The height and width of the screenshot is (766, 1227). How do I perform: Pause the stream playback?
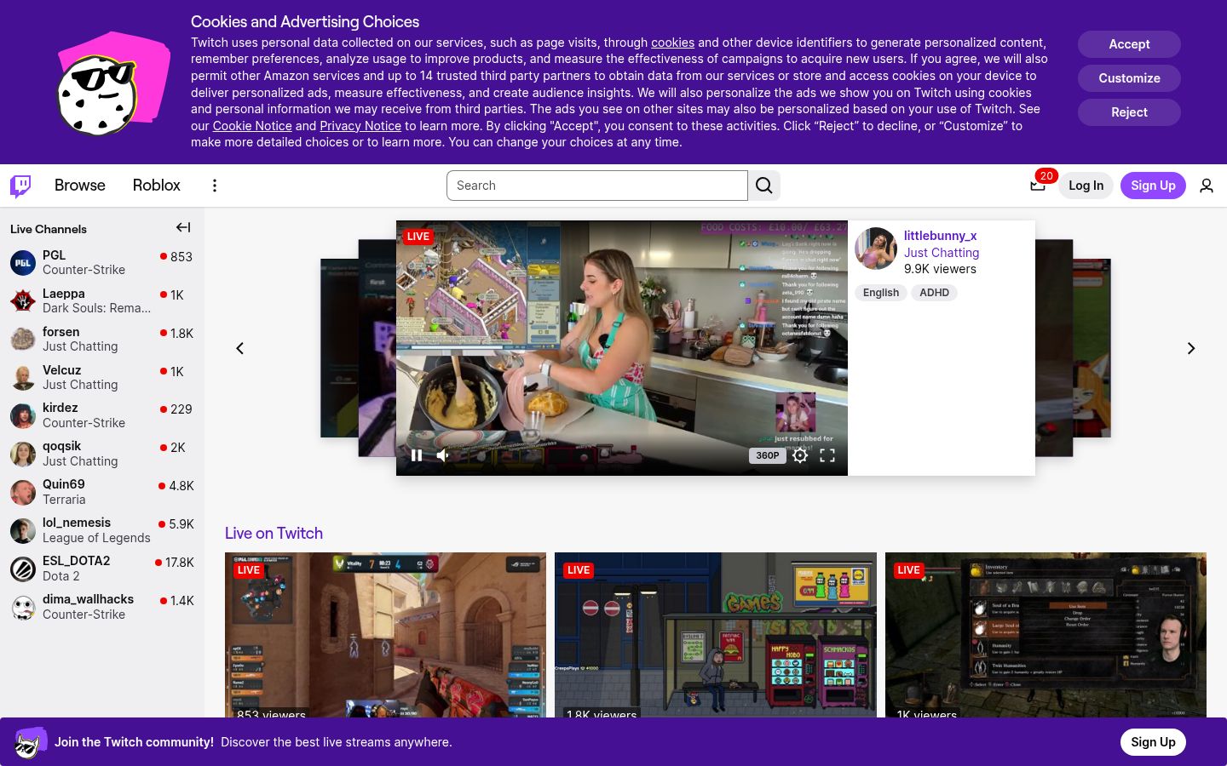pos(417,455)
